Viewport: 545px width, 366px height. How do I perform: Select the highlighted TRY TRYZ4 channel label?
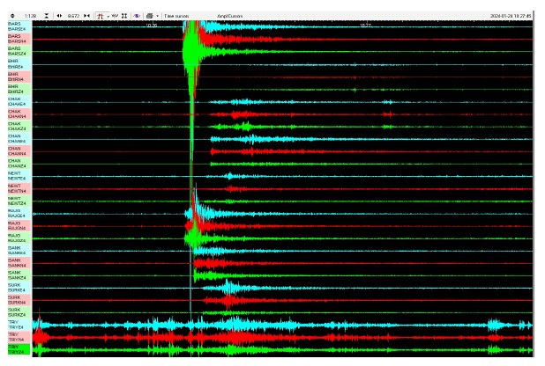click(x=16, y=349)
